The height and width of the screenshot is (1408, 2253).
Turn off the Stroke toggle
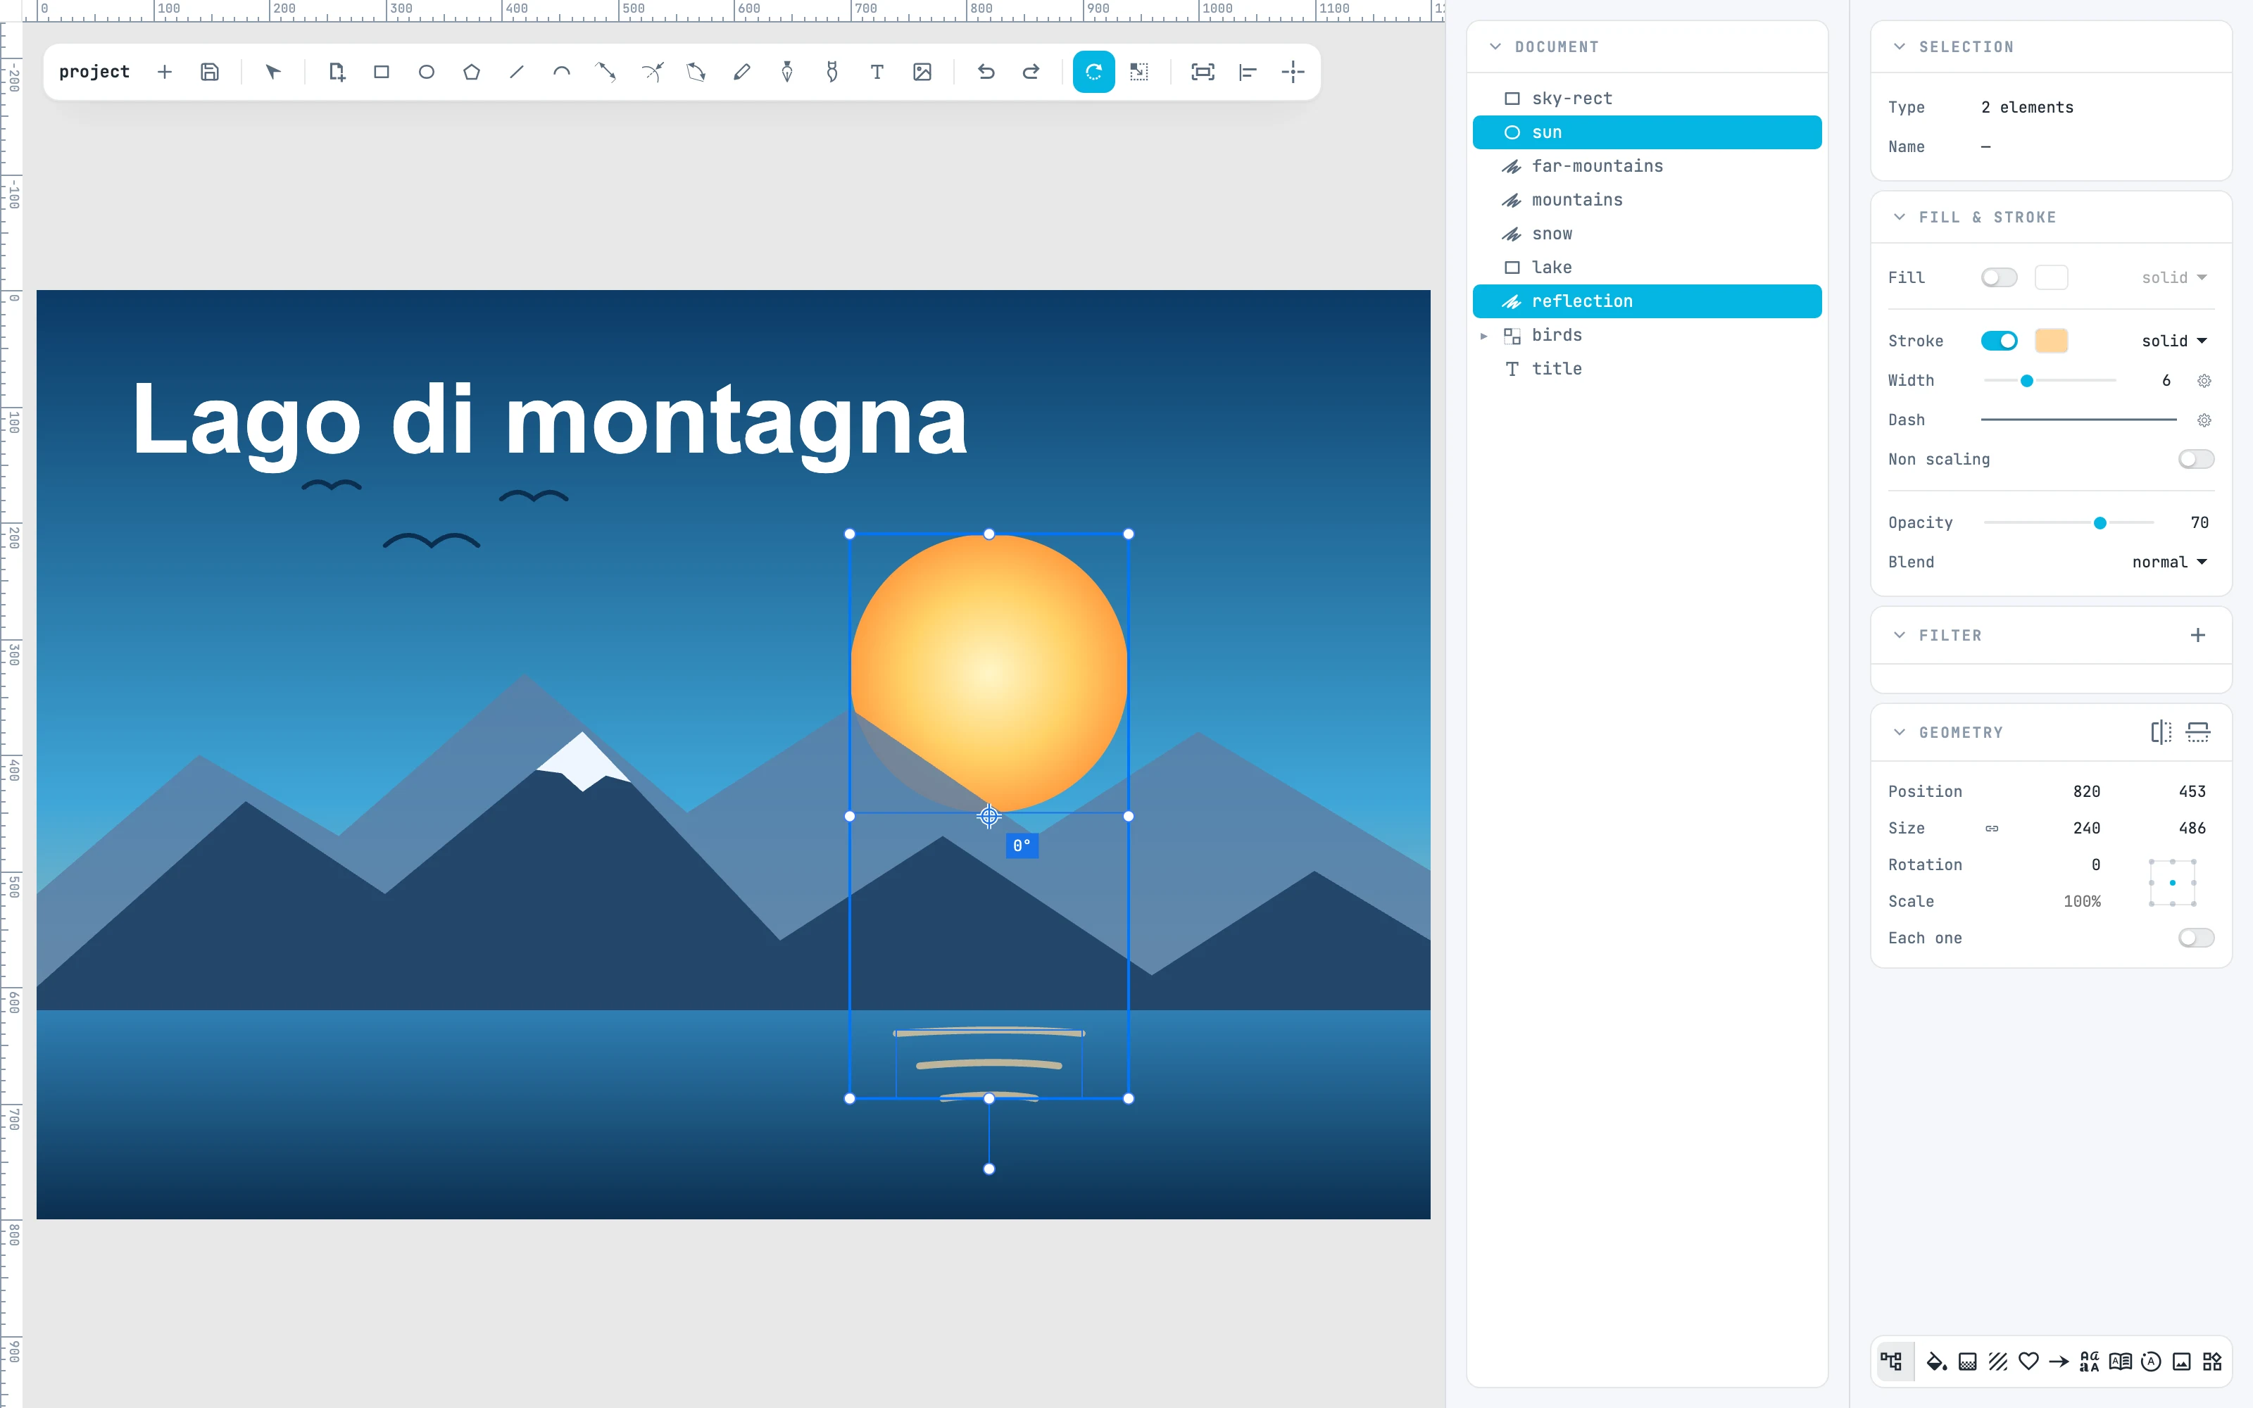[x=1999, y=341]
